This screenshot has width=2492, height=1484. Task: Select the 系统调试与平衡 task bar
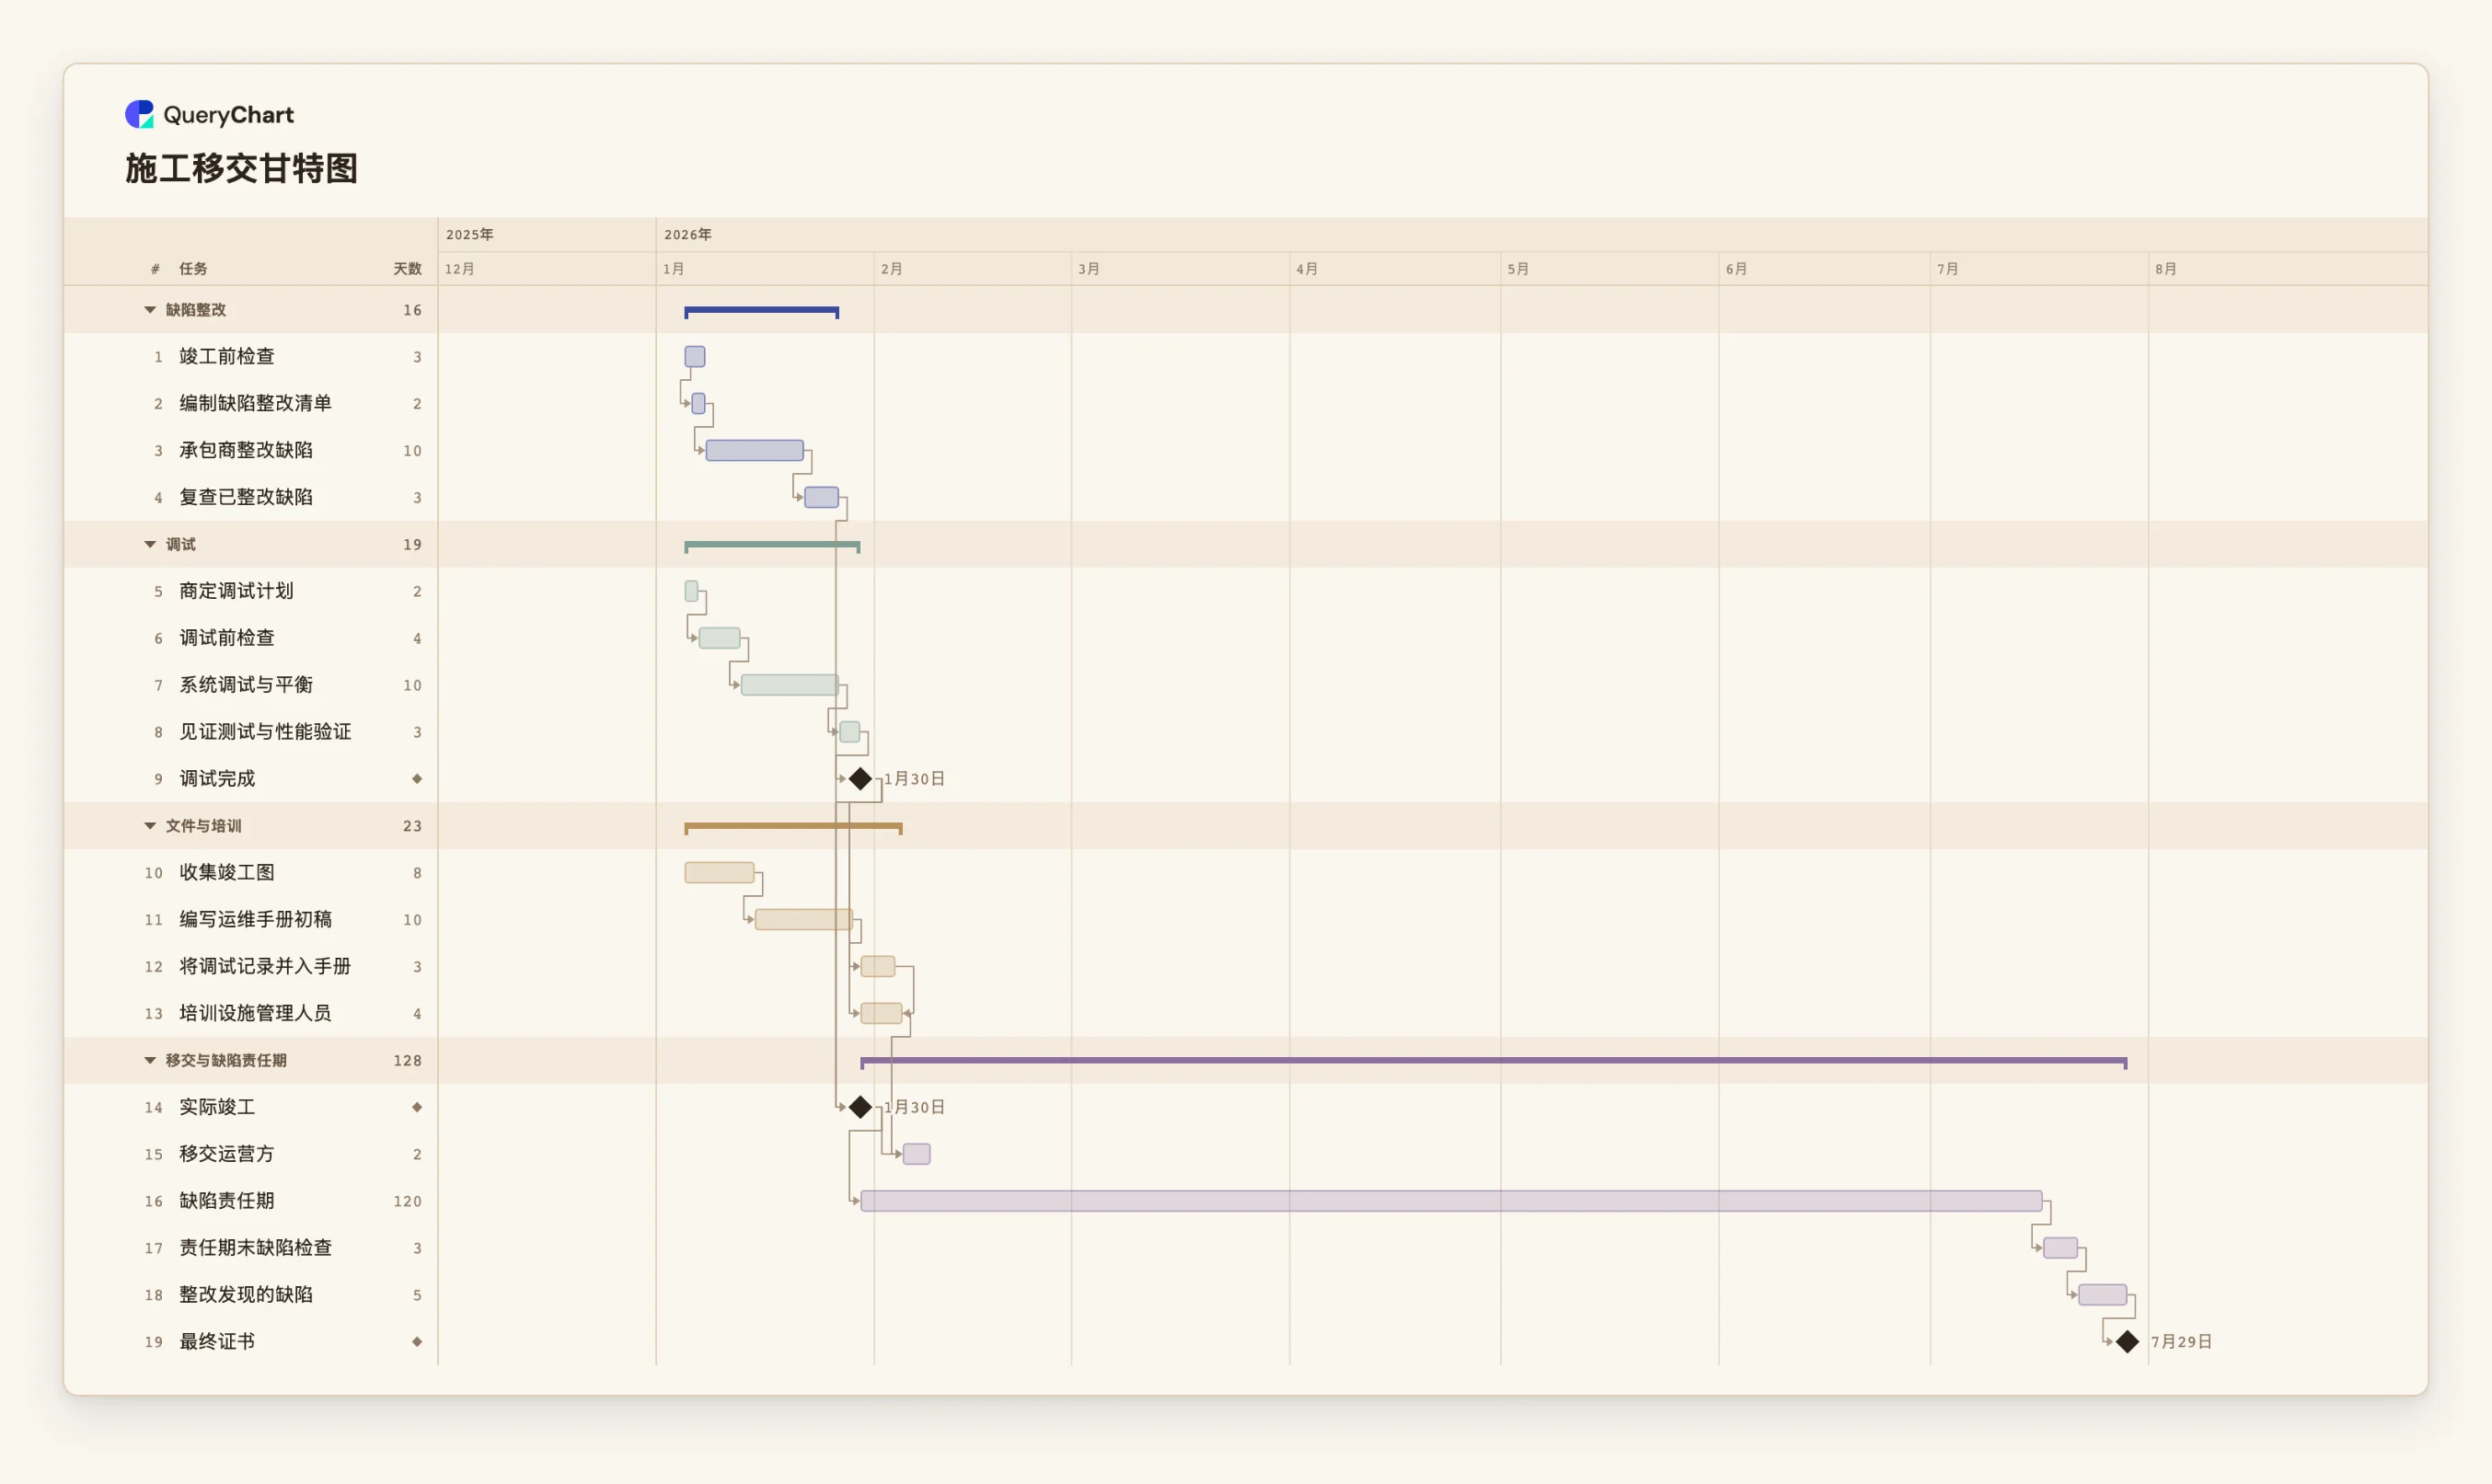click(x=790, y=685)
